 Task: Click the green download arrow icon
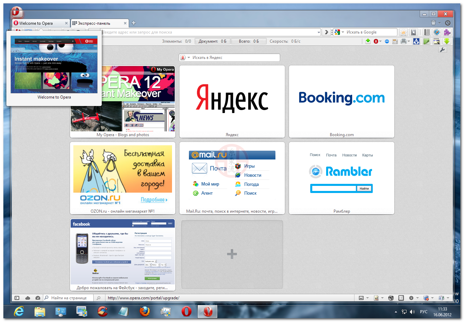tap(447, 41)
